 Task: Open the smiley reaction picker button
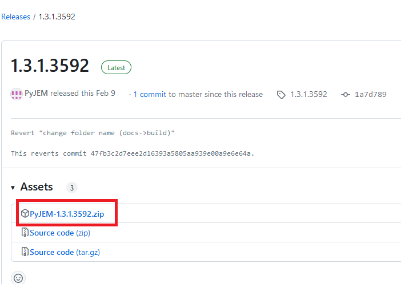click(x=18, y=278)
